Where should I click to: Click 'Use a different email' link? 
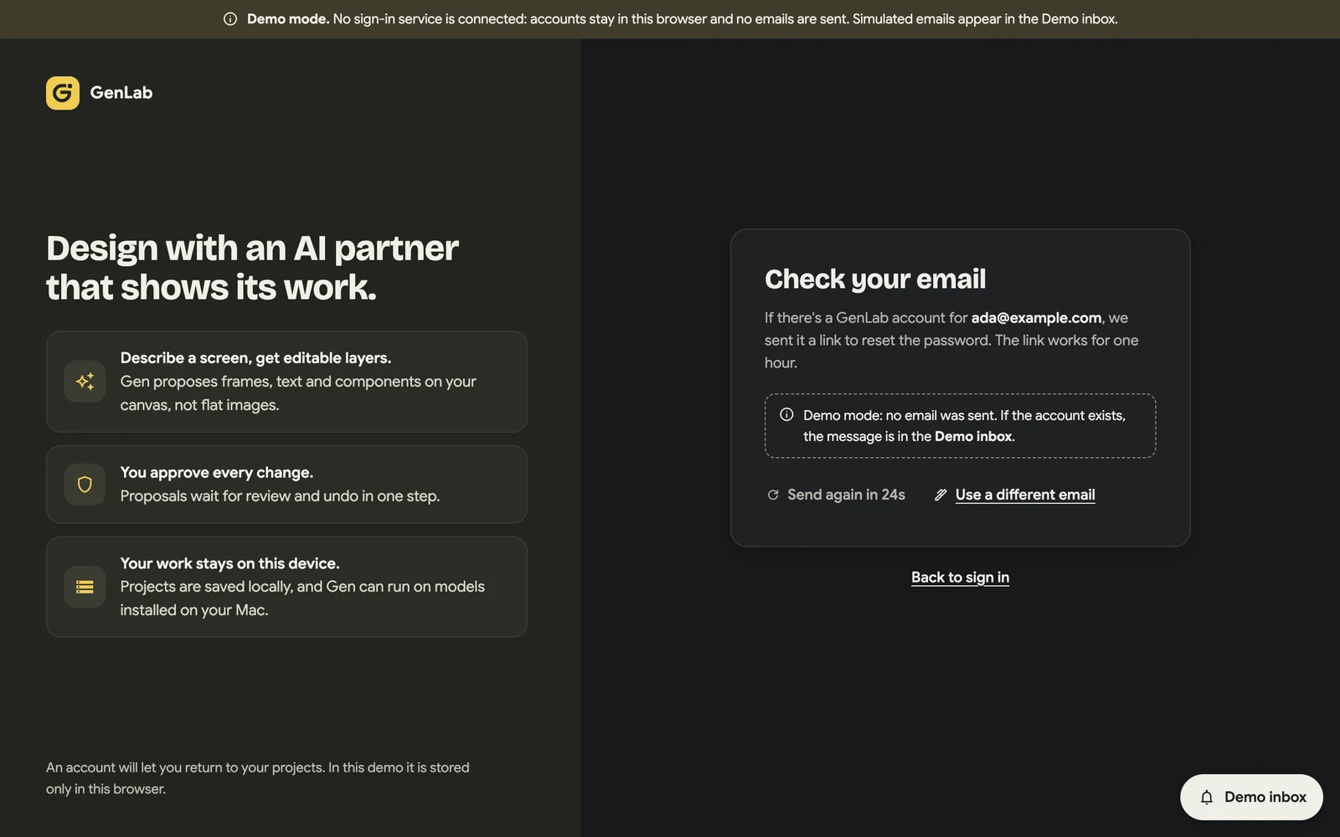coord(1025,495)
